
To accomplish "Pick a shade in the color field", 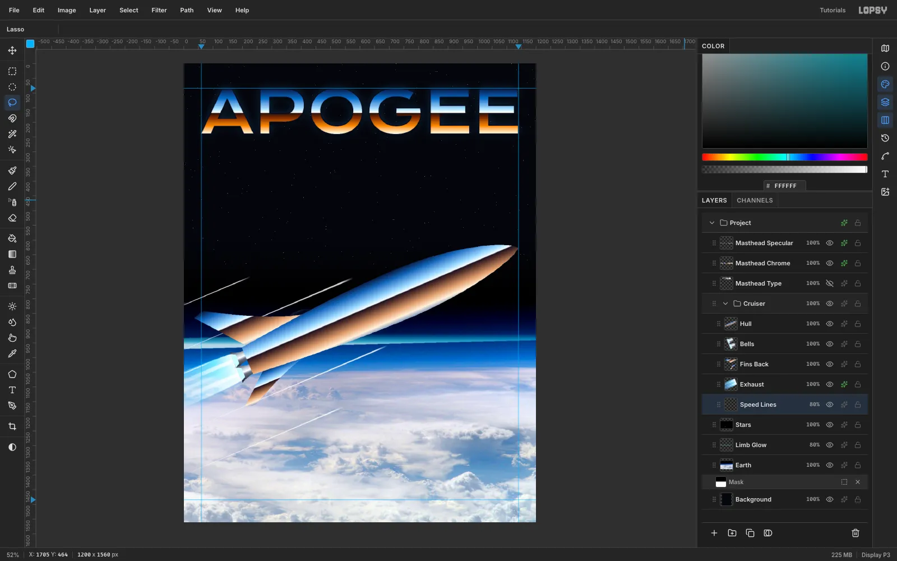I will (785, 101).
